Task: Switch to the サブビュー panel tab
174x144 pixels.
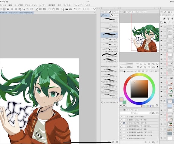Action: click(141, 12)
